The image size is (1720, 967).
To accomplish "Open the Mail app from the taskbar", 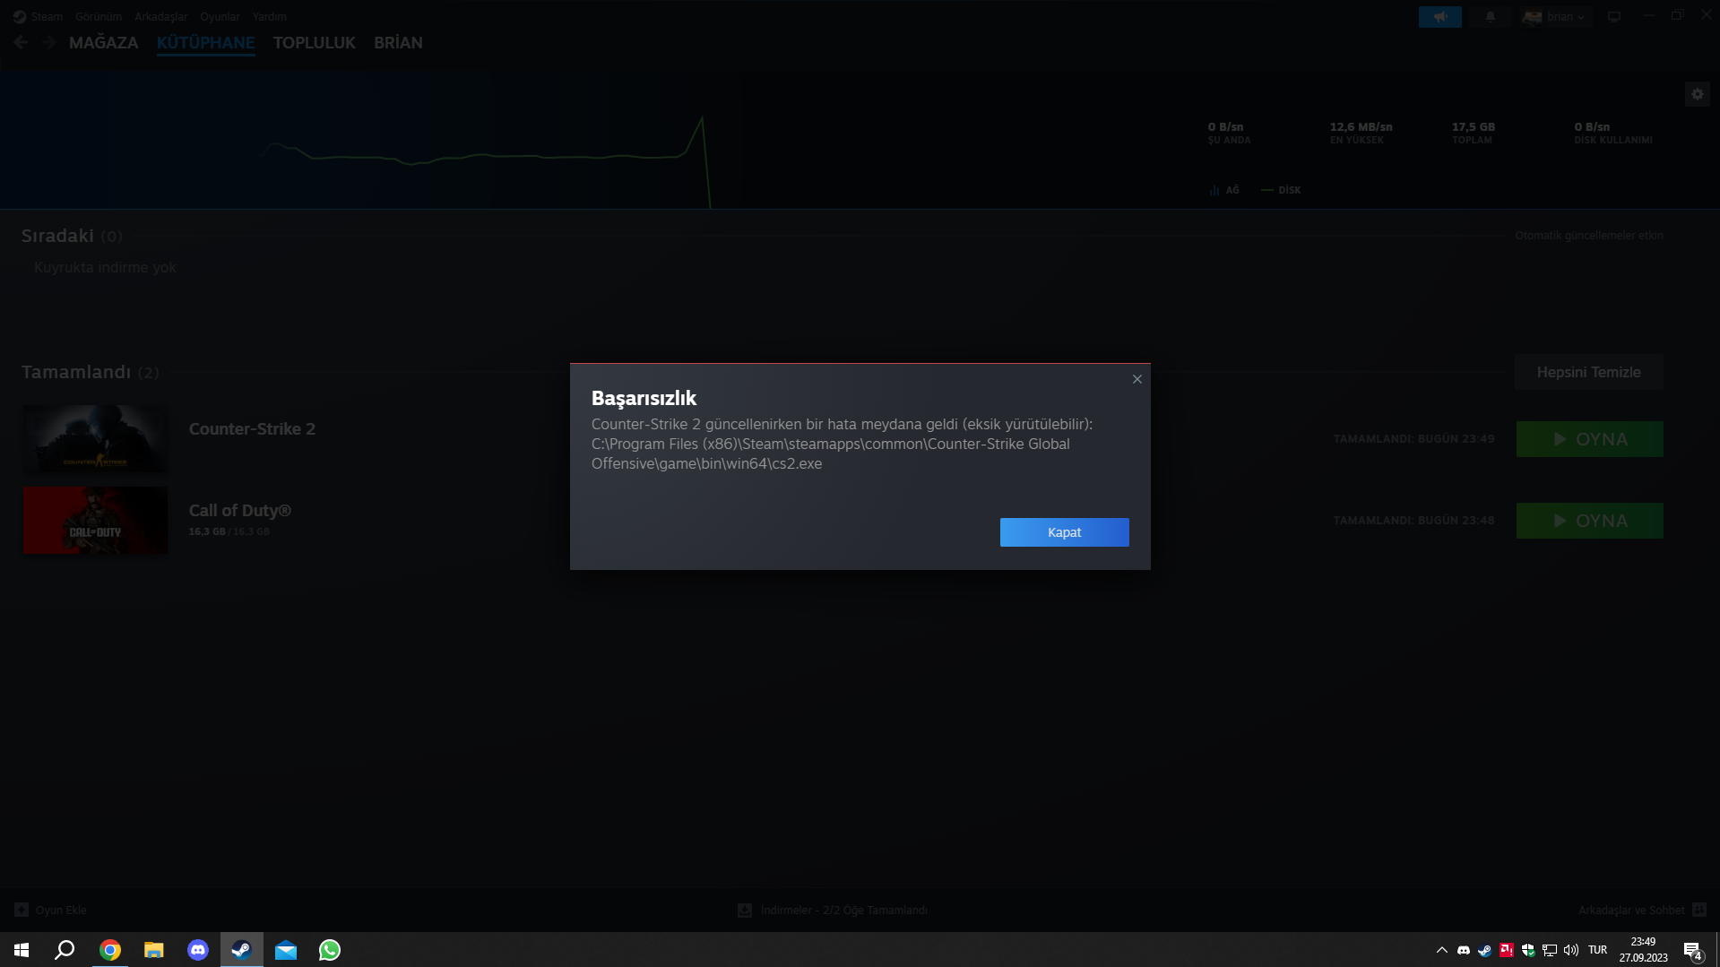I will [286, 950].
